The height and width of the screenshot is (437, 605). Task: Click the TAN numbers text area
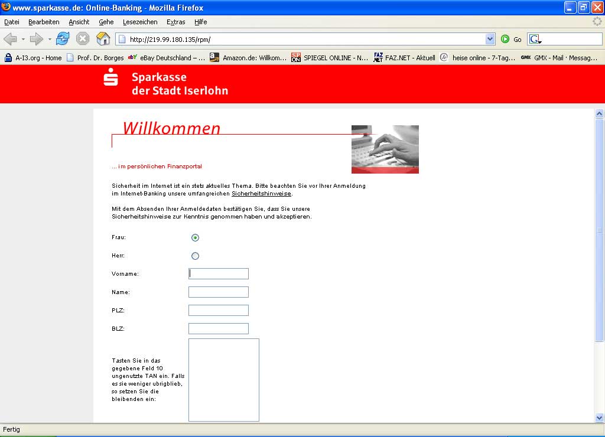pyautogui.click(x=224, y=380)
